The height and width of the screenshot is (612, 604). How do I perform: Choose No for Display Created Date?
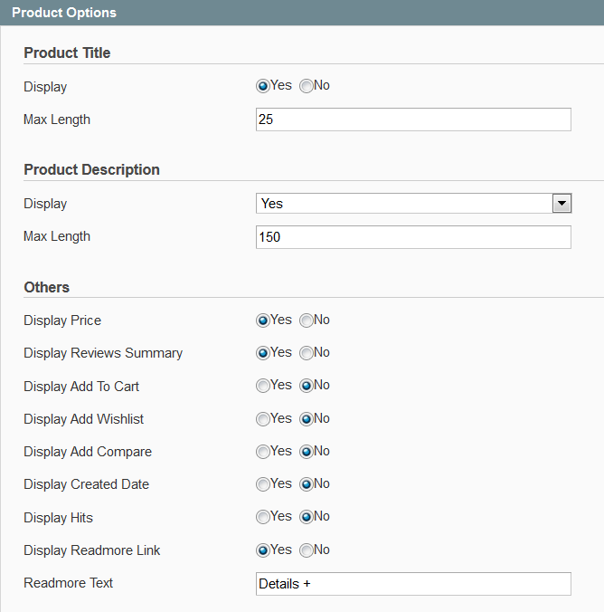[307, 484]
